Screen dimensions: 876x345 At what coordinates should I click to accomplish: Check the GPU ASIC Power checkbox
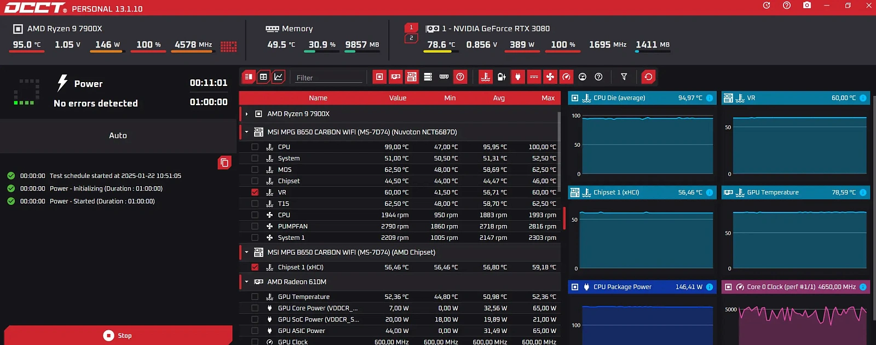(255, 331)
